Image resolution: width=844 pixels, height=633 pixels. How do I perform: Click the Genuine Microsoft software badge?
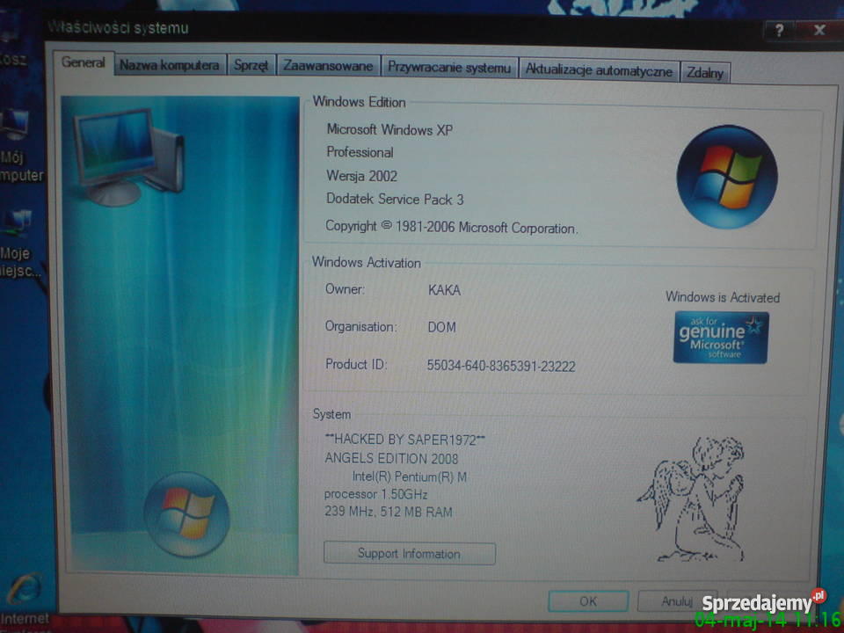(x=719, y=338)
